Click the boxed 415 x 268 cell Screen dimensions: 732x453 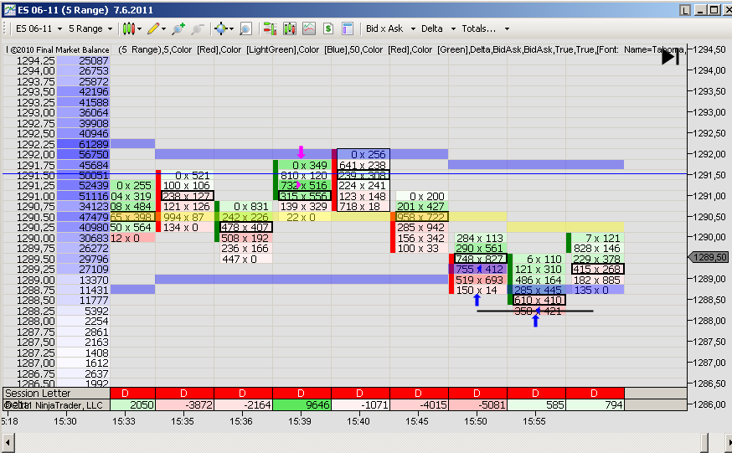[x=597, y=269]
